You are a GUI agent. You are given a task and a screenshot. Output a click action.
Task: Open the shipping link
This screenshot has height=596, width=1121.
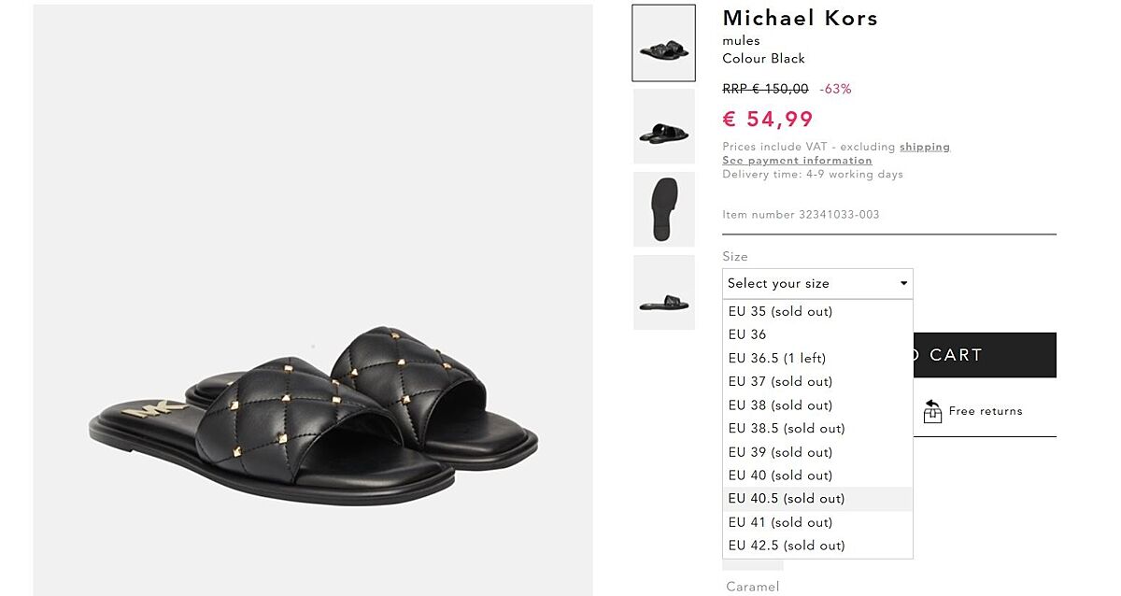click(925, 147)
